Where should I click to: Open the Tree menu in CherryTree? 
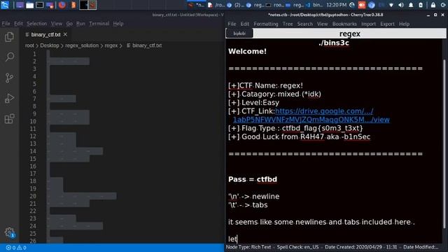click(288, 24)
